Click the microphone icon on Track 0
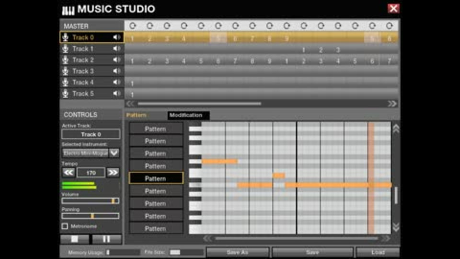460x259 pixels. [x=66, y=37]
